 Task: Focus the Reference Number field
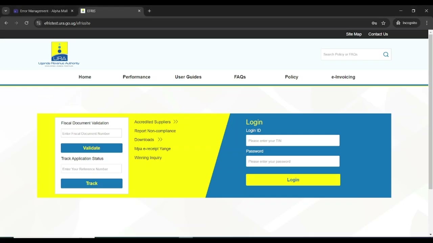(91, 169)
